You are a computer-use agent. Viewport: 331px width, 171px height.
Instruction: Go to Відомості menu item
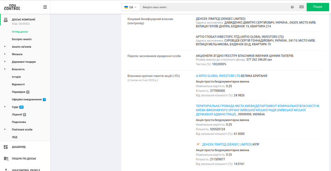pyautogui.click(x=18, y=84)
